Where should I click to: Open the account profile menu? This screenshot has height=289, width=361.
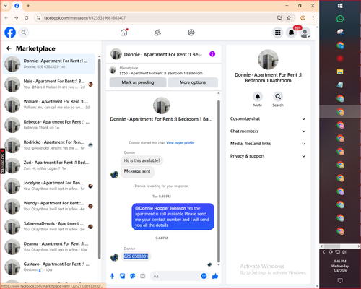coord(305,33)
